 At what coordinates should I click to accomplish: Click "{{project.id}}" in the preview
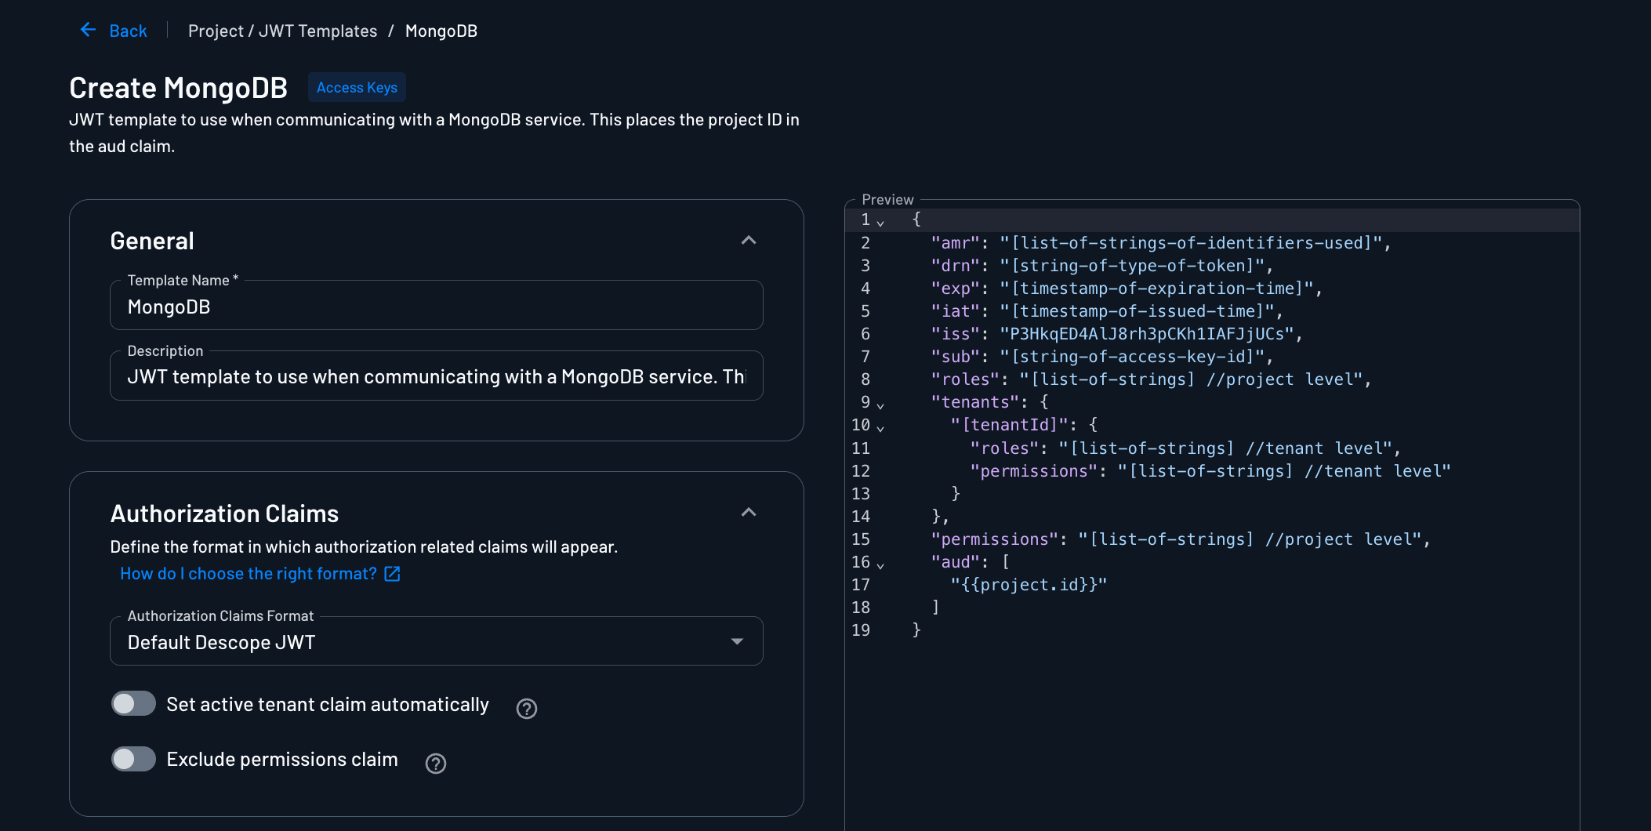pyautogui.click(x=1029, y=585)
